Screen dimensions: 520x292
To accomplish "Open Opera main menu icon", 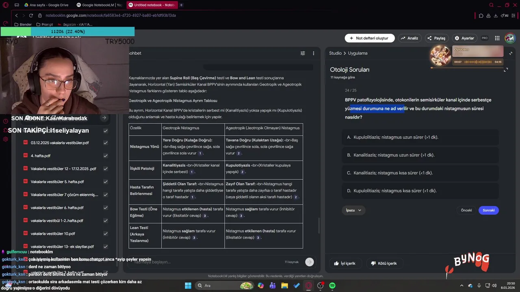I will coord(6,5).
